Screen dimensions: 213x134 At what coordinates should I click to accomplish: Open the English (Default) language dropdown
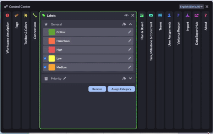[x=191, y=7]
